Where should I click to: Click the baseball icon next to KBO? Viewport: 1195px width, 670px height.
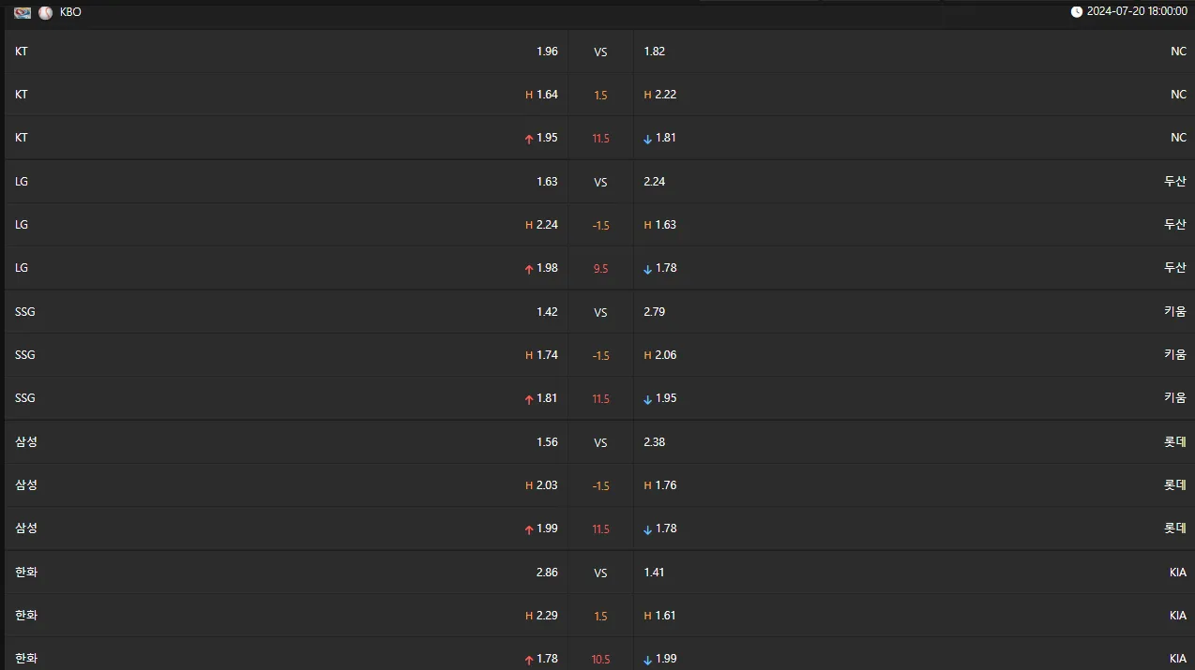click(45, 12)
